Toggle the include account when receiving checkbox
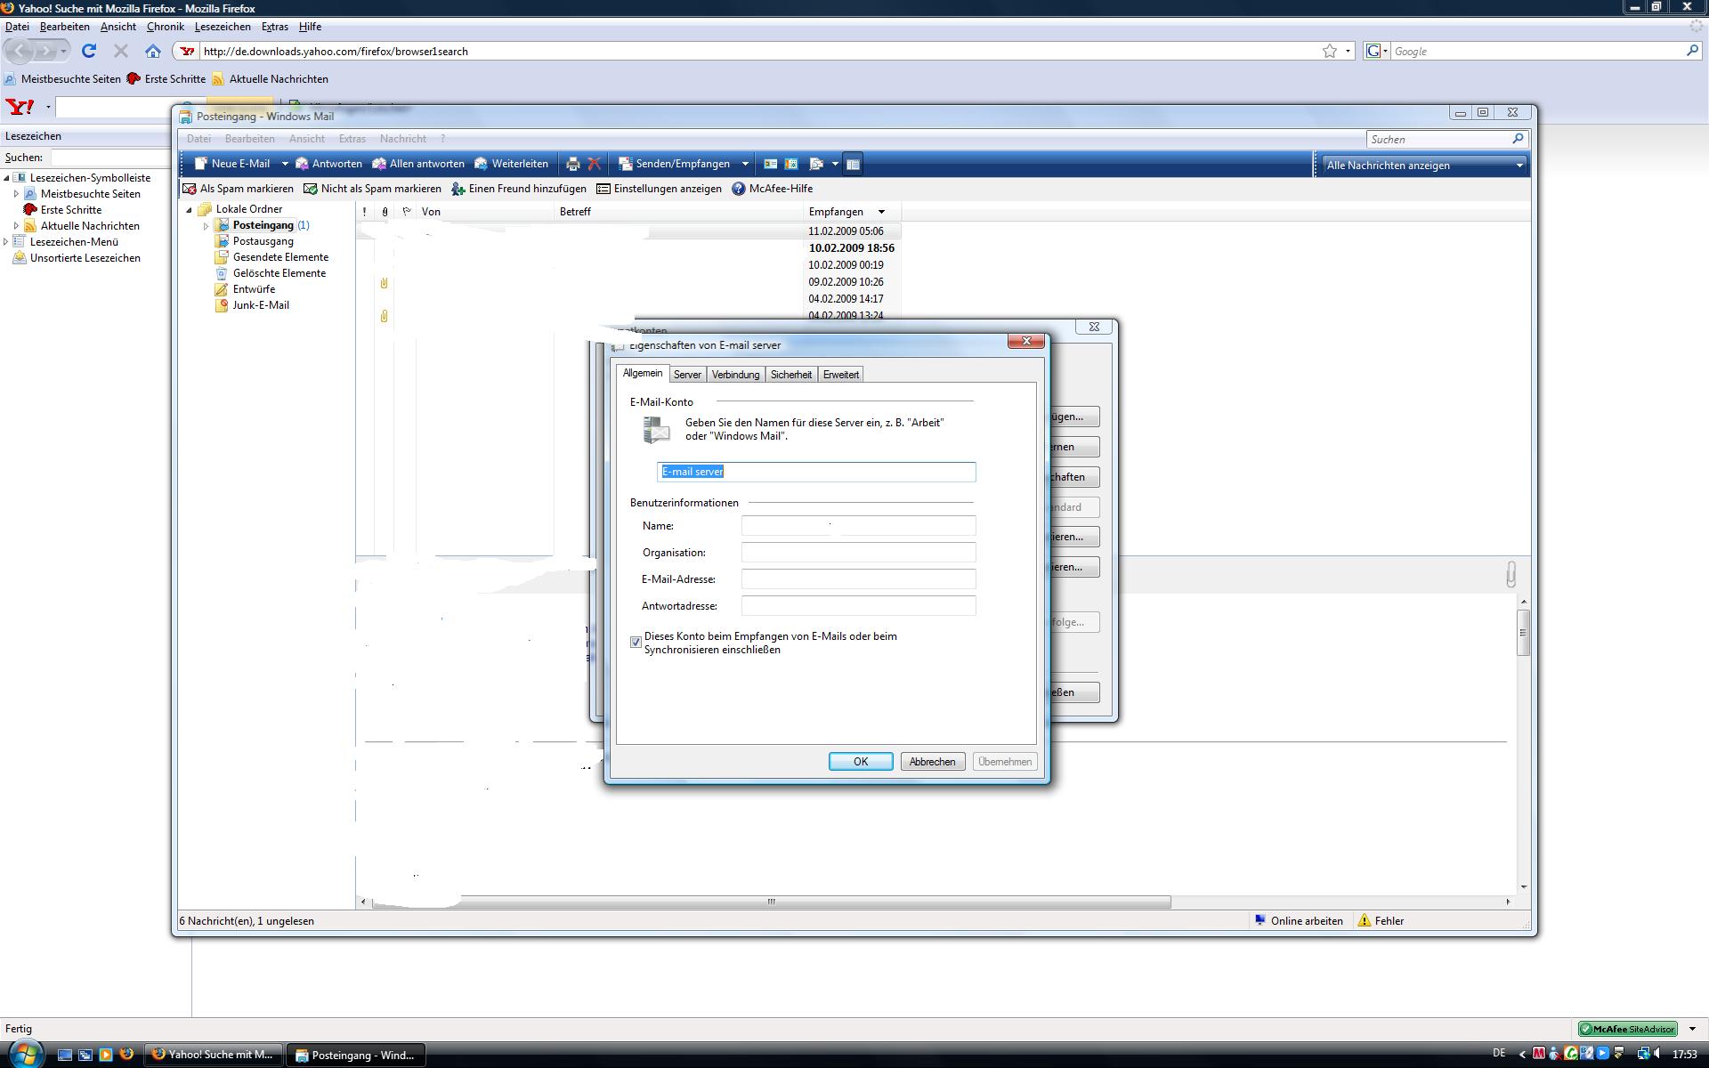 (x=636, y=642)
